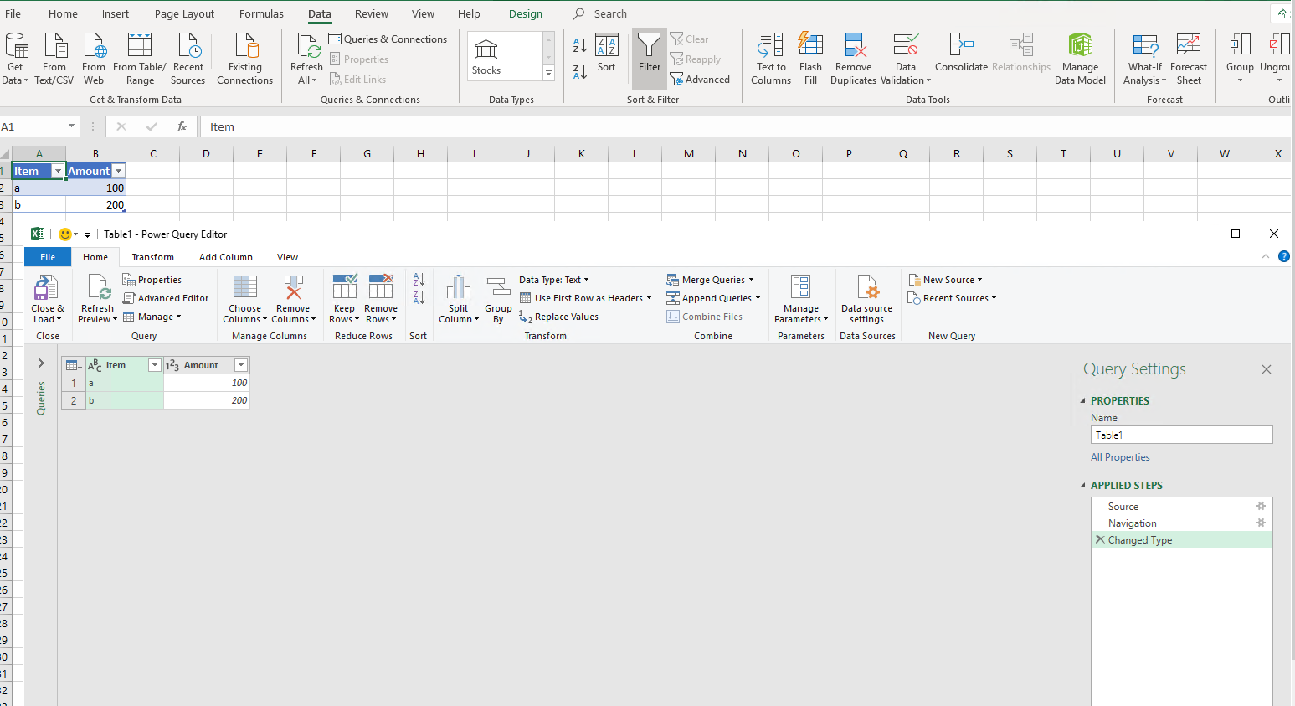The image size is (1295, 706).
Task: Switch to Transform tab in Power Query
Action: pos(153,257)
